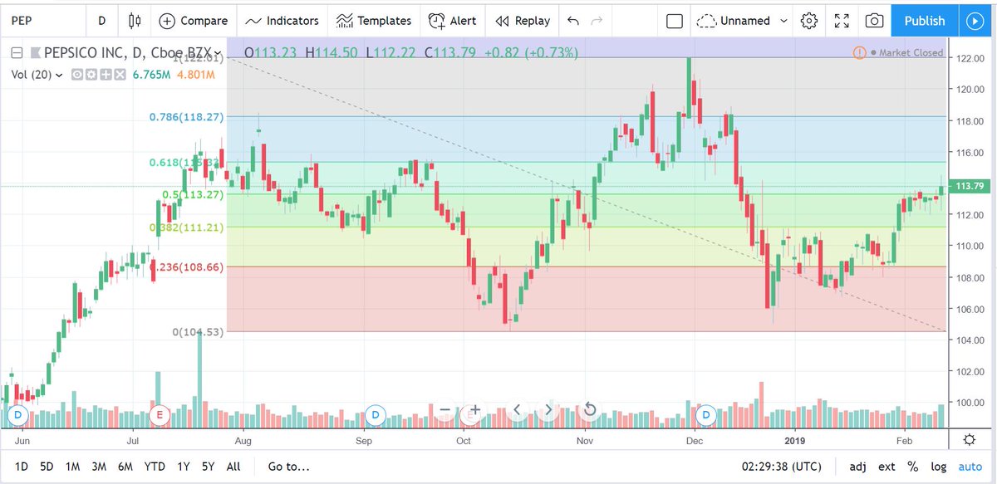The width and height of the screenshot is (997, 484).
Task: Click the PEP symbol search field
Action: click(43, 21)
